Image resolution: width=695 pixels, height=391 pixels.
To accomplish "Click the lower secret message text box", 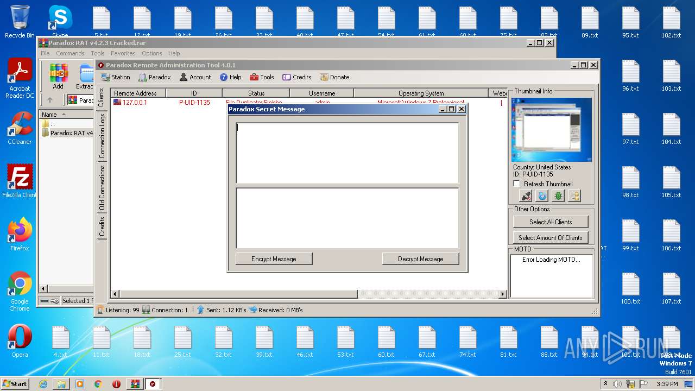I will coord(347,218).
